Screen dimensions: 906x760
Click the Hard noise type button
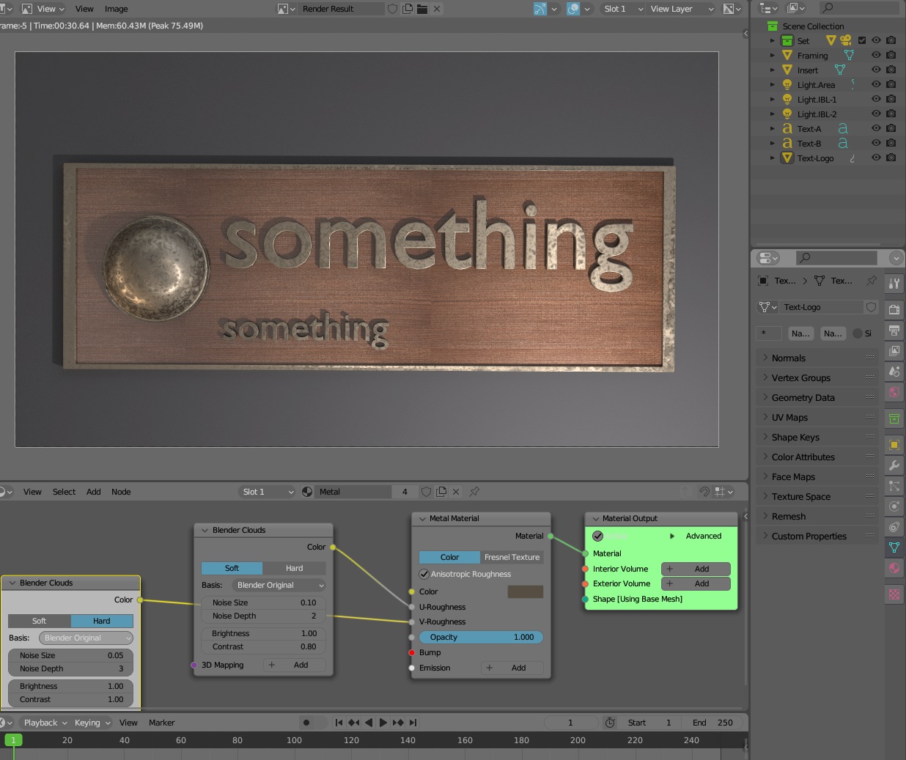click(294, 568)
